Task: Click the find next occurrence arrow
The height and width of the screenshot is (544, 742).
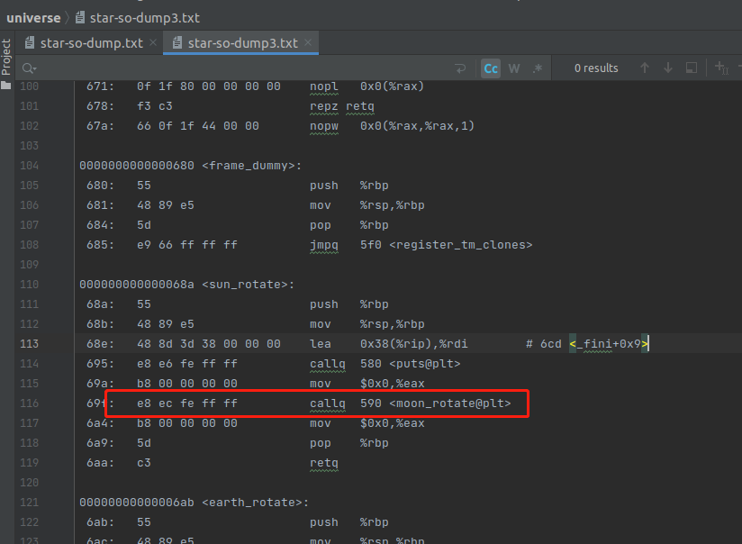Action: 666,68
